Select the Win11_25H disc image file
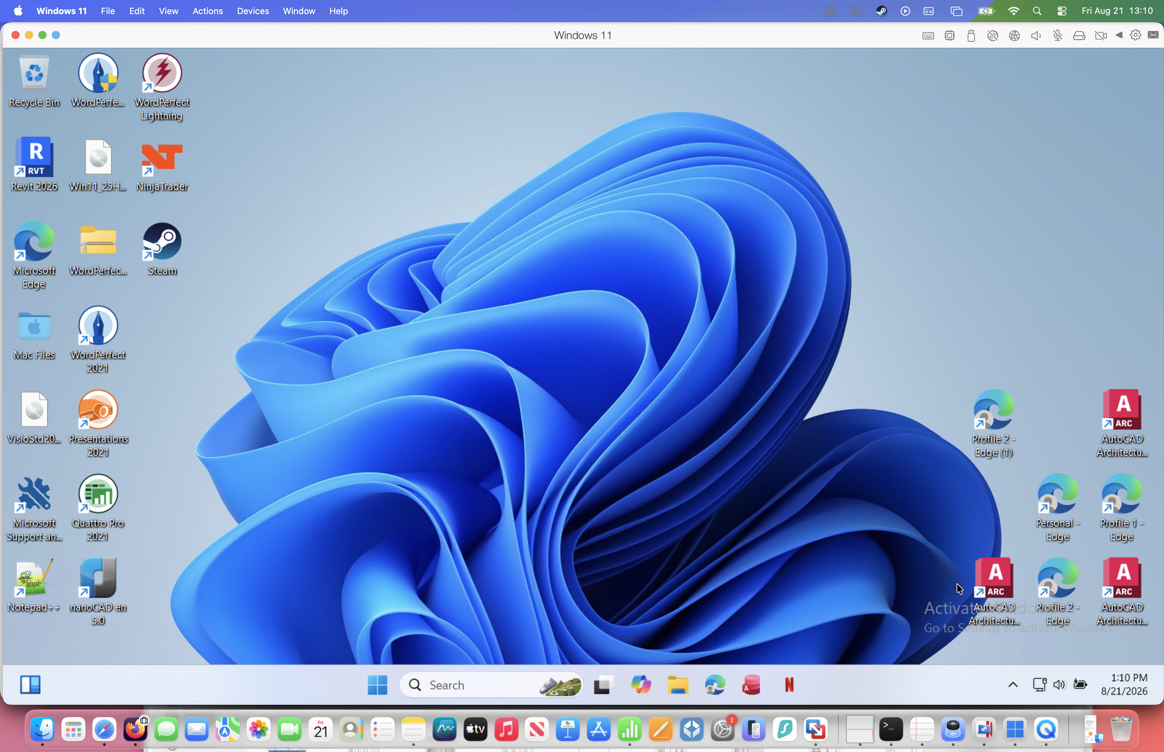Screen dimensions: 1164x752 pos(98,165)
